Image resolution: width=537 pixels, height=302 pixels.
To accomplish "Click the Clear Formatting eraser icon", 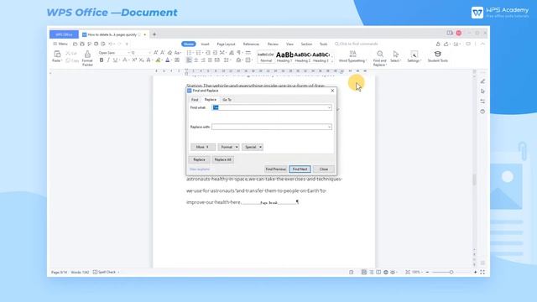I will (169, 53).
